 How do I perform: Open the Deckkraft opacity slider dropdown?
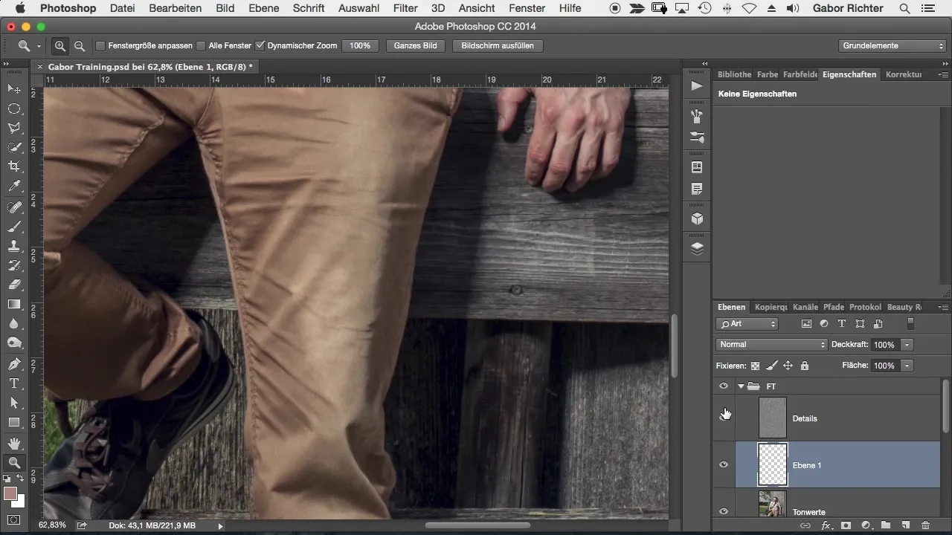[907, 345]
